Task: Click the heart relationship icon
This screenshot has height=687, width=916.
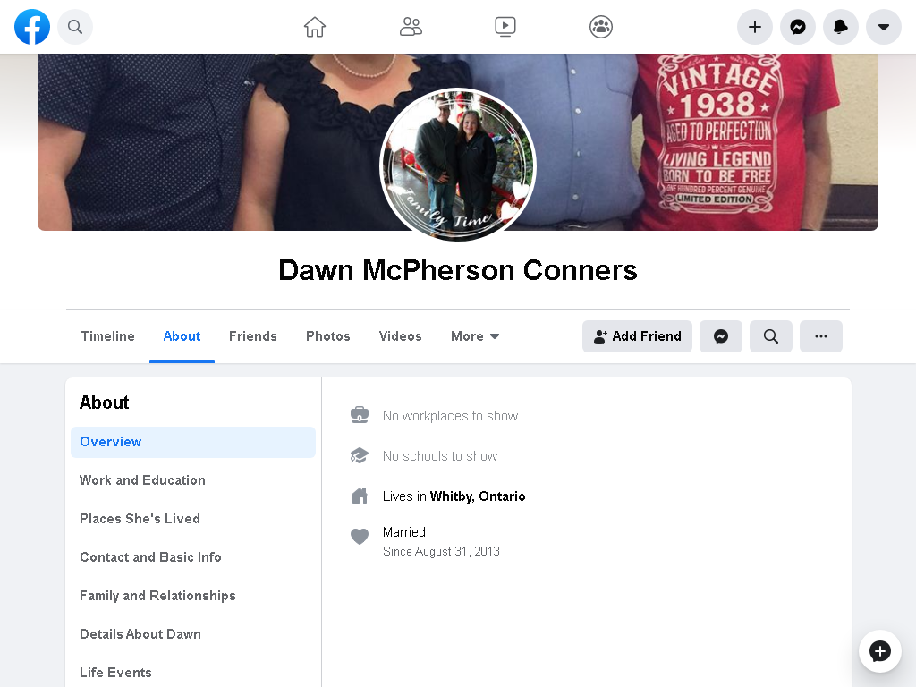Action: (x=360, y=536)
